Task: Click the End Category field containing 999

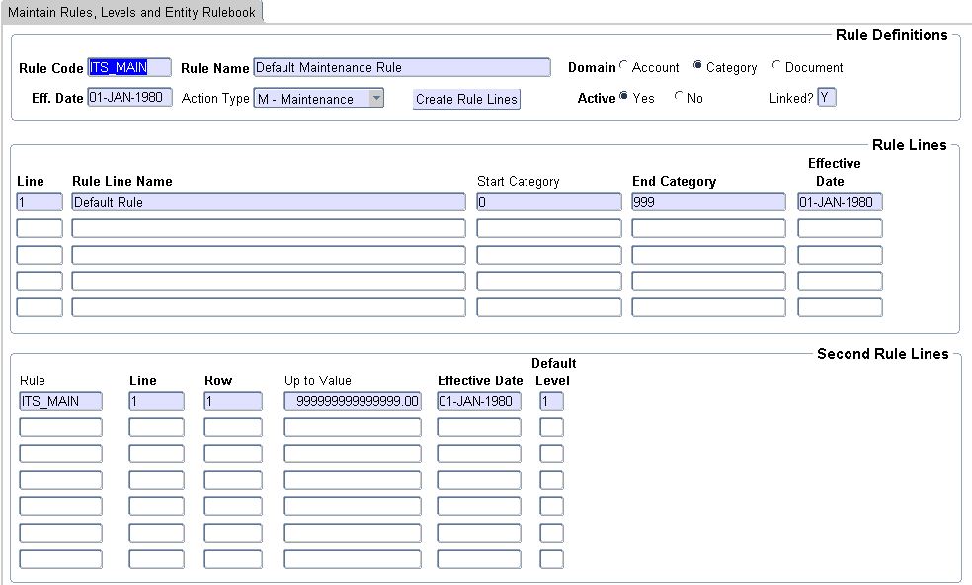Action: pyautogui.click(x=708, y=202)
